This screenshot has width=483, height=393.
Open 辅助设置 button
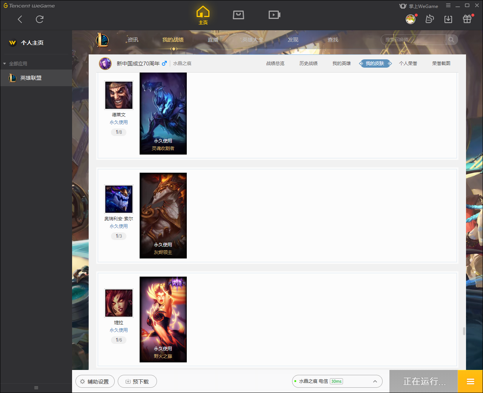(95, 382)
